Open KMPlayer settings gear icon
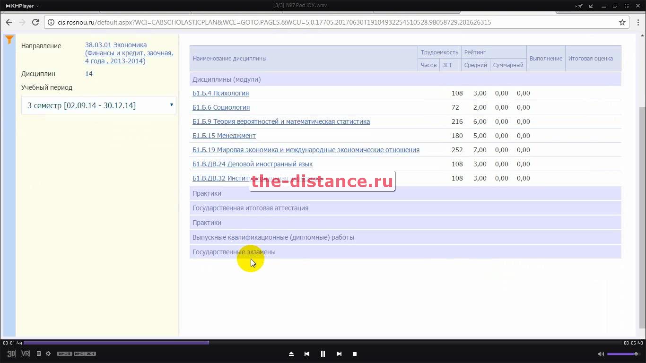 click(x=48, y=354)
